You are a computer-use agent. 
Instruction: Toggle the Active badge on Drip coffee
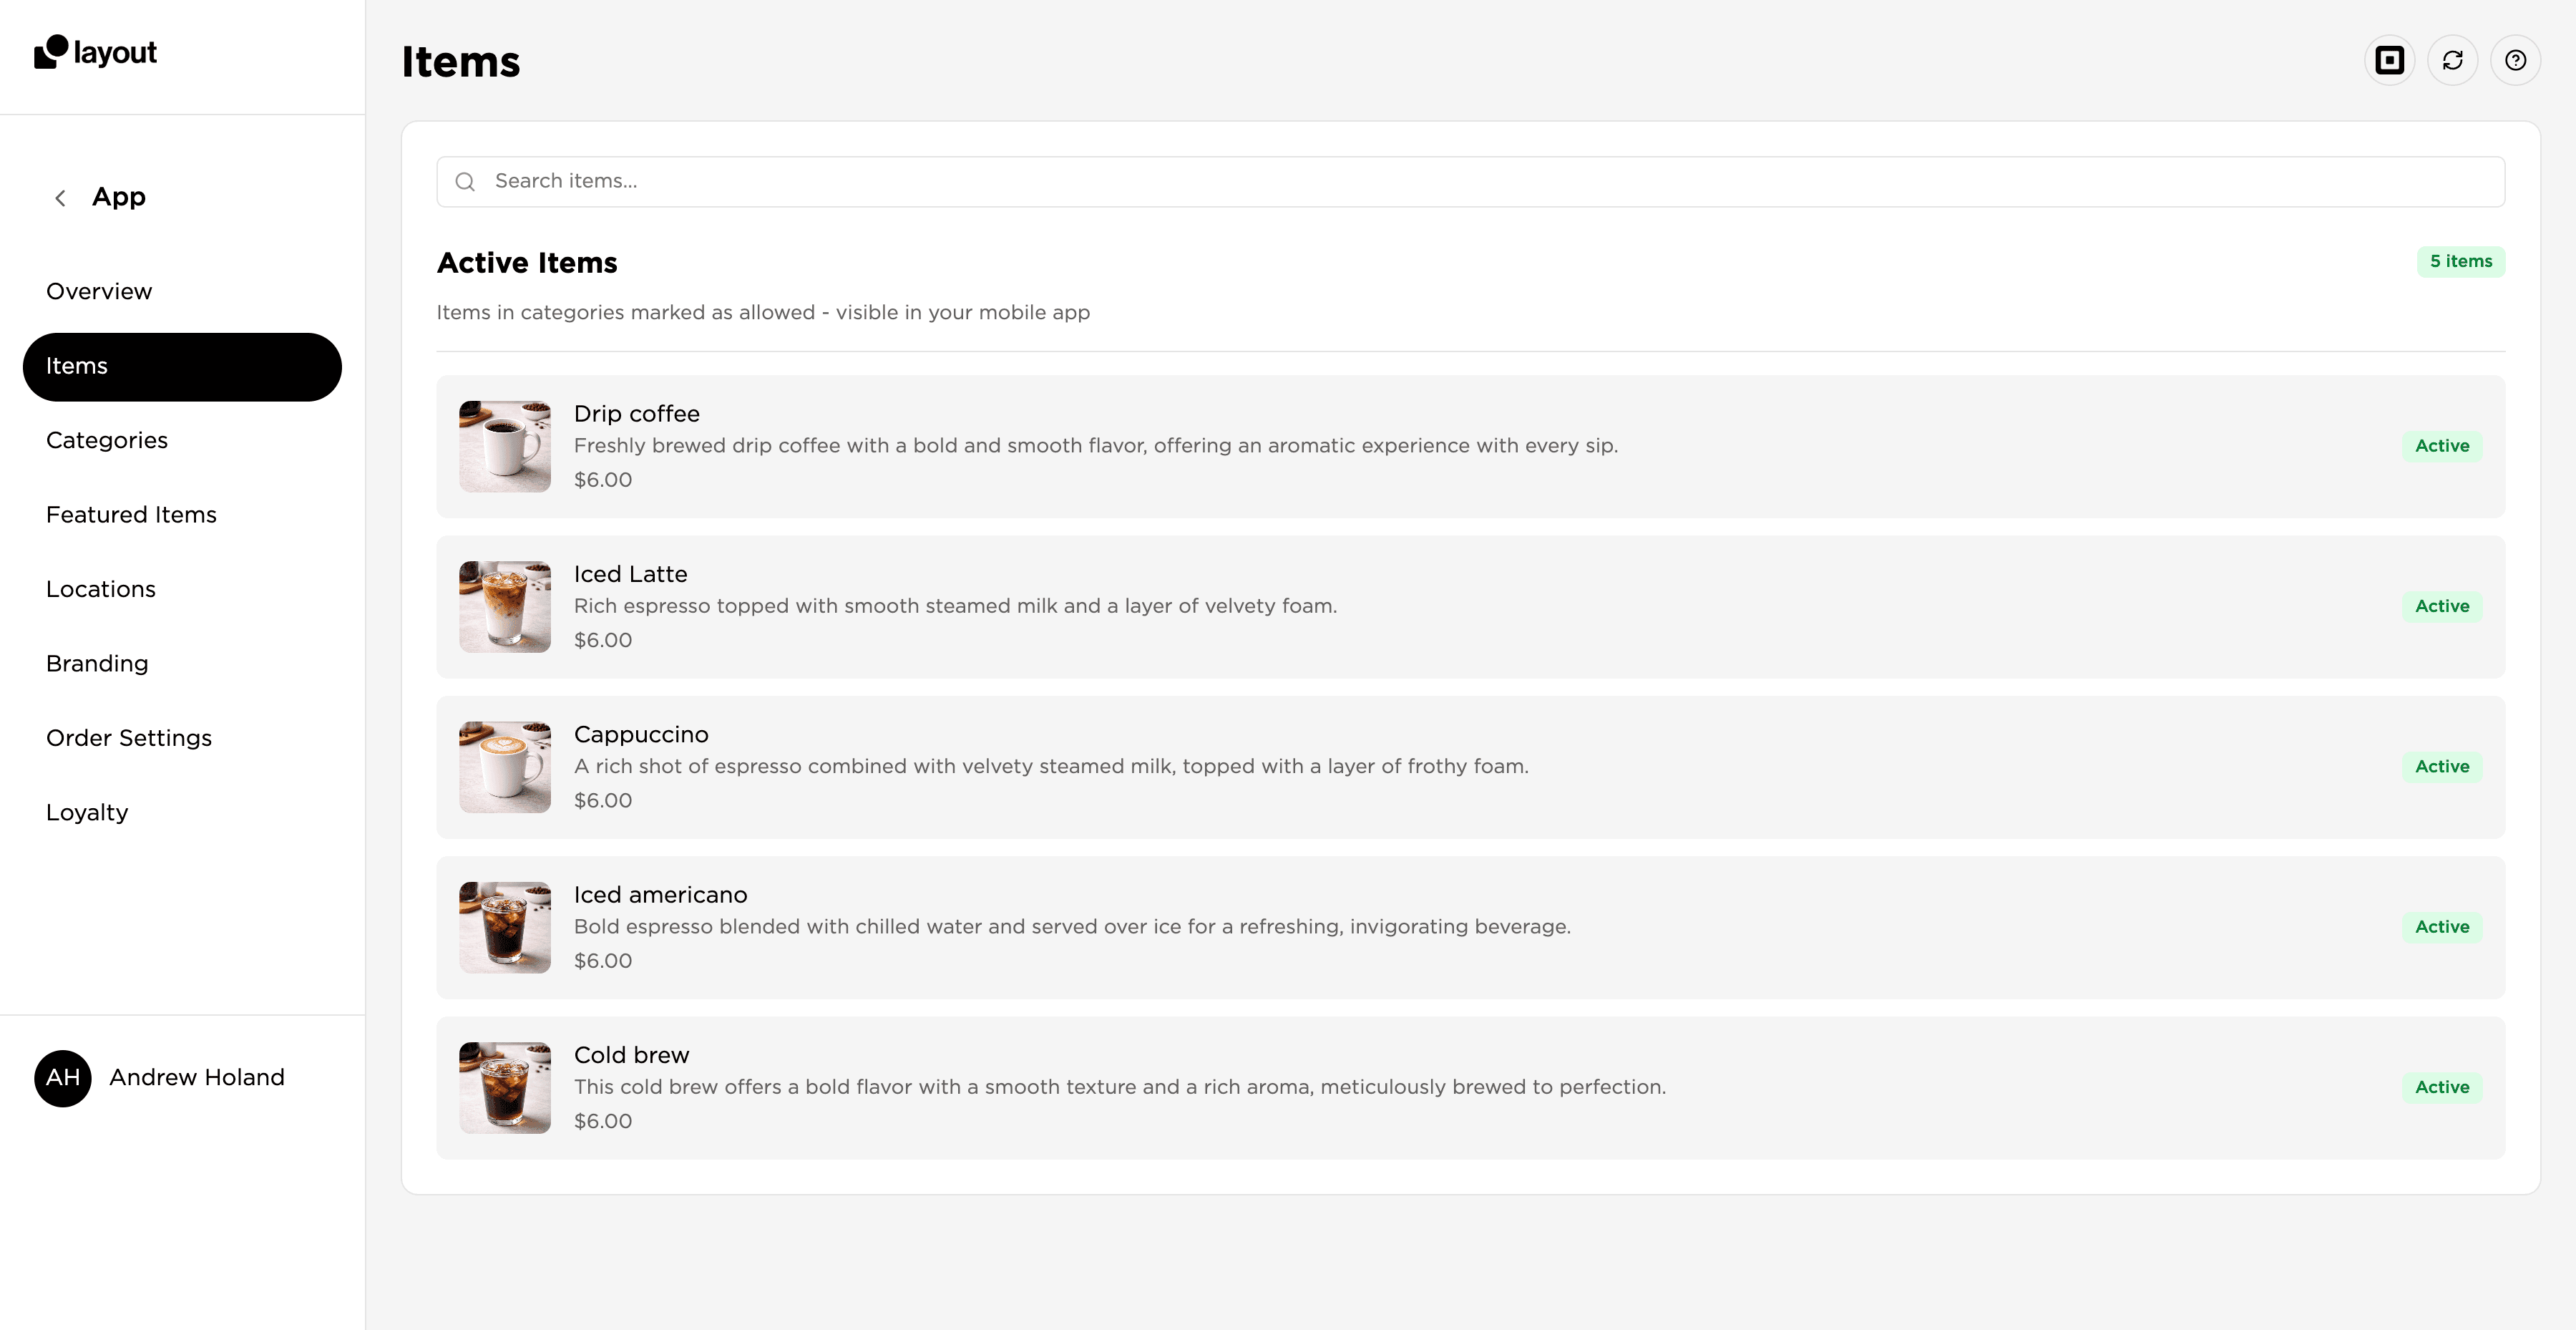pos(2442,446)
